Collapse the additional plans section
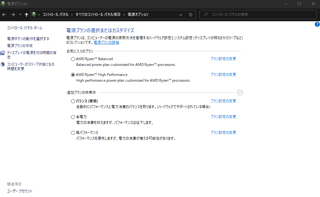Image resolution: width=320 pixels, height=197 pixels. click(x=240, y=93)
